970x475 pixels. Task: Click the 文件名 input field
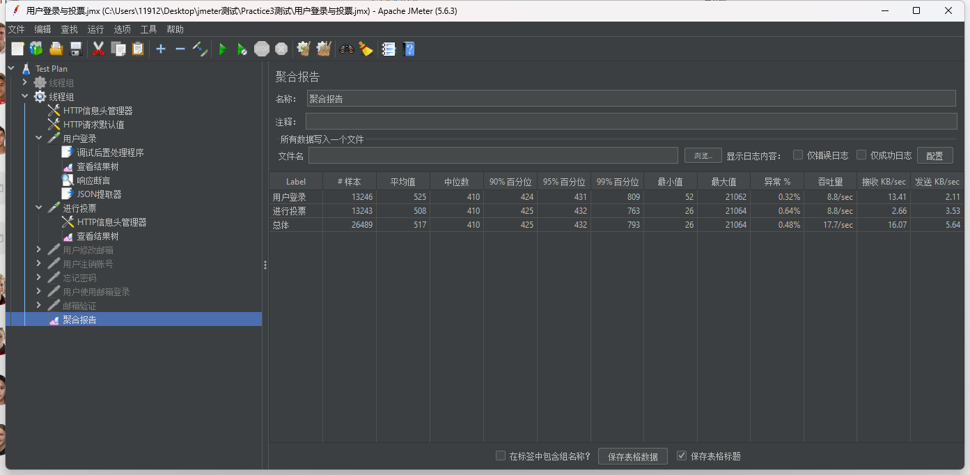(x=493, y=155)
